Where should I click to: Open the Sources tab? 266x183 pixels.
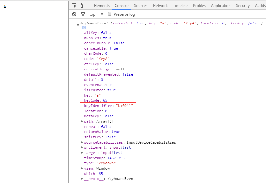tap(140, 6)
